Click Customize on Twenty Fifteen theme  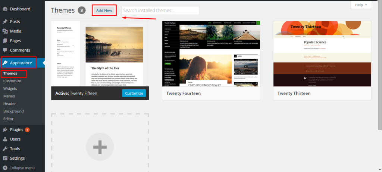[134, 93]
